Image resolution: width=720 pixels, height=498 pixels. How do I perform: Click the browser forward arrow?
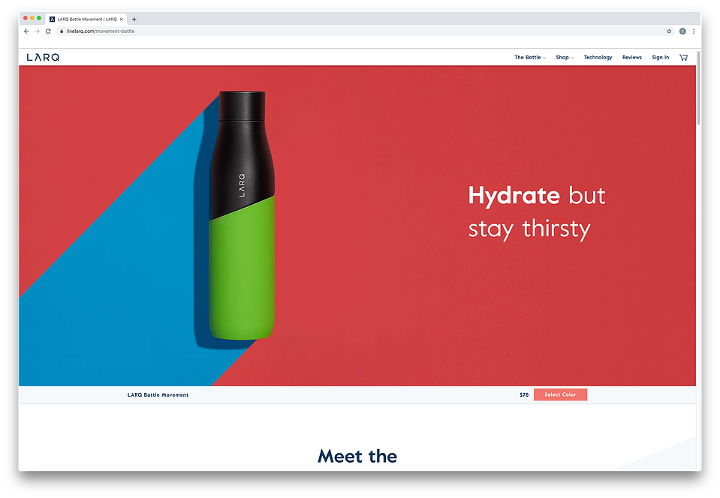[x=38, y=31]
